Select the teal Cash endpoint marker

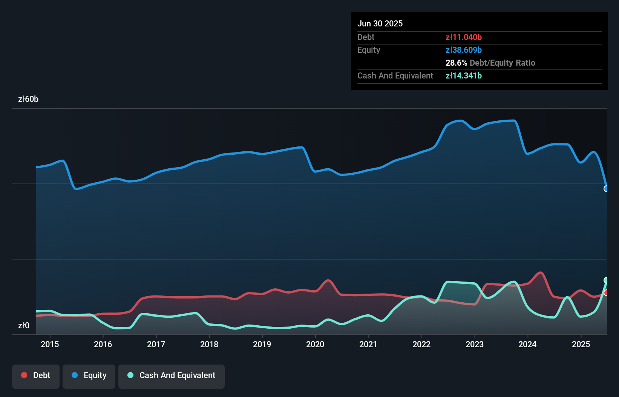pyautogui.click(x=606, y=280)
